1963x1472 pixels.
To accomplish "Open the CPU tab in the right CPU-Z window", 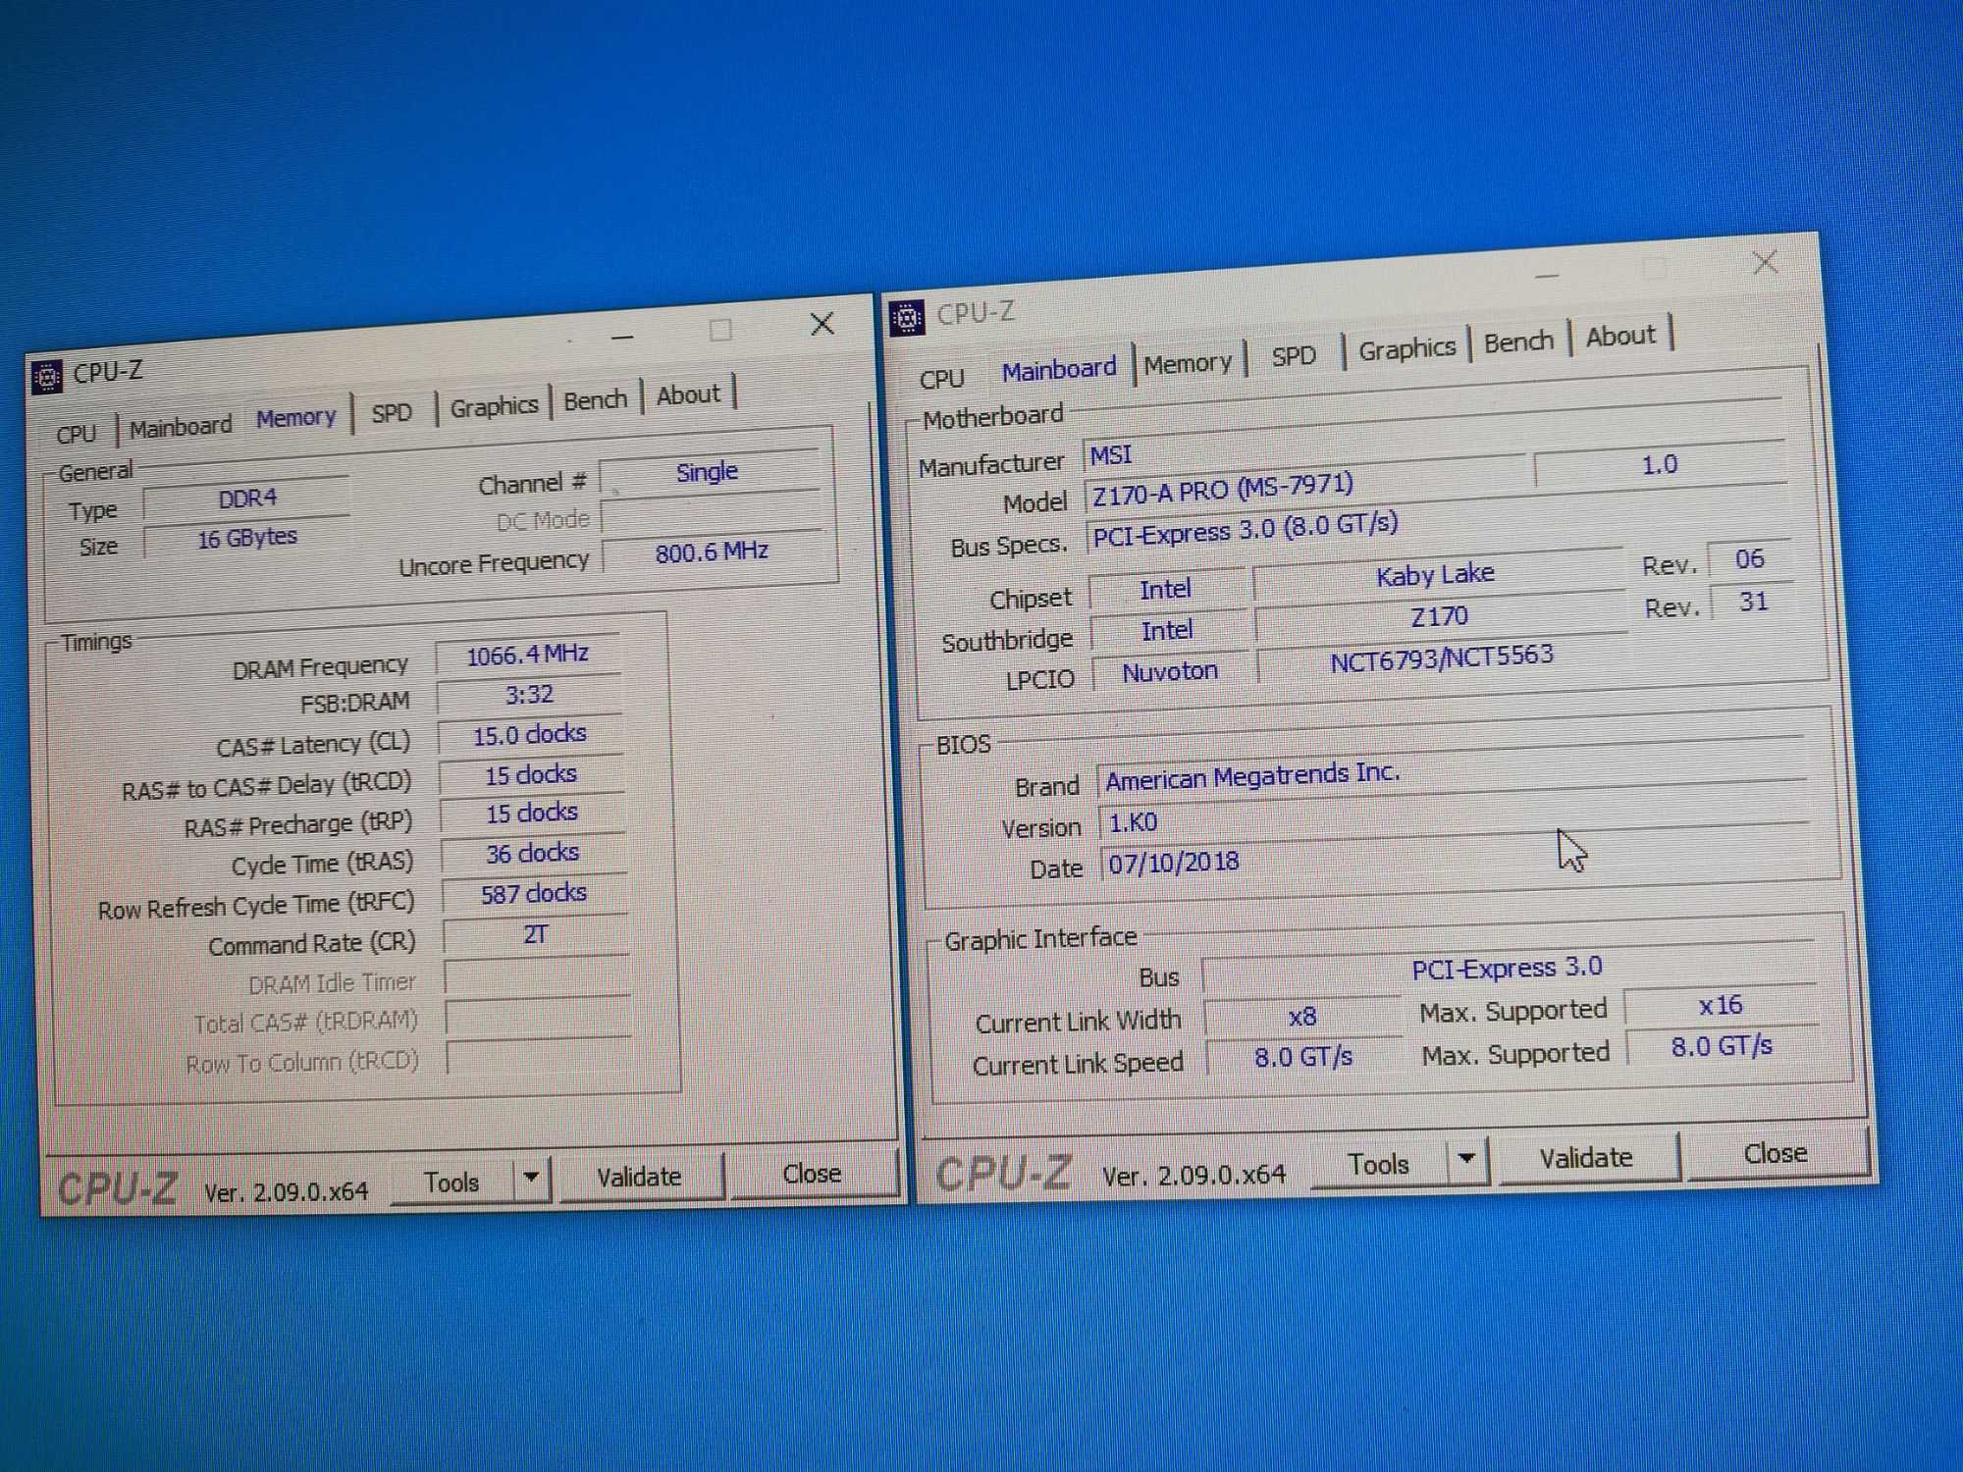I will 942,378.
